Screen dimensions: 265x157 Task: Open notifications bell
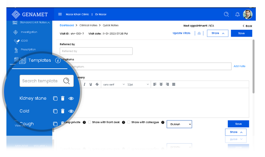pyautogui.click(x=237, y=14)
